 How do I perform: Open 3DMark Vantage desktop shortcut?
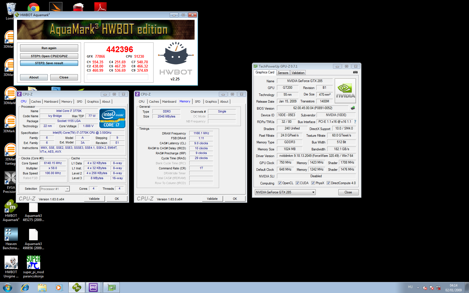click(x=10, y=154)
